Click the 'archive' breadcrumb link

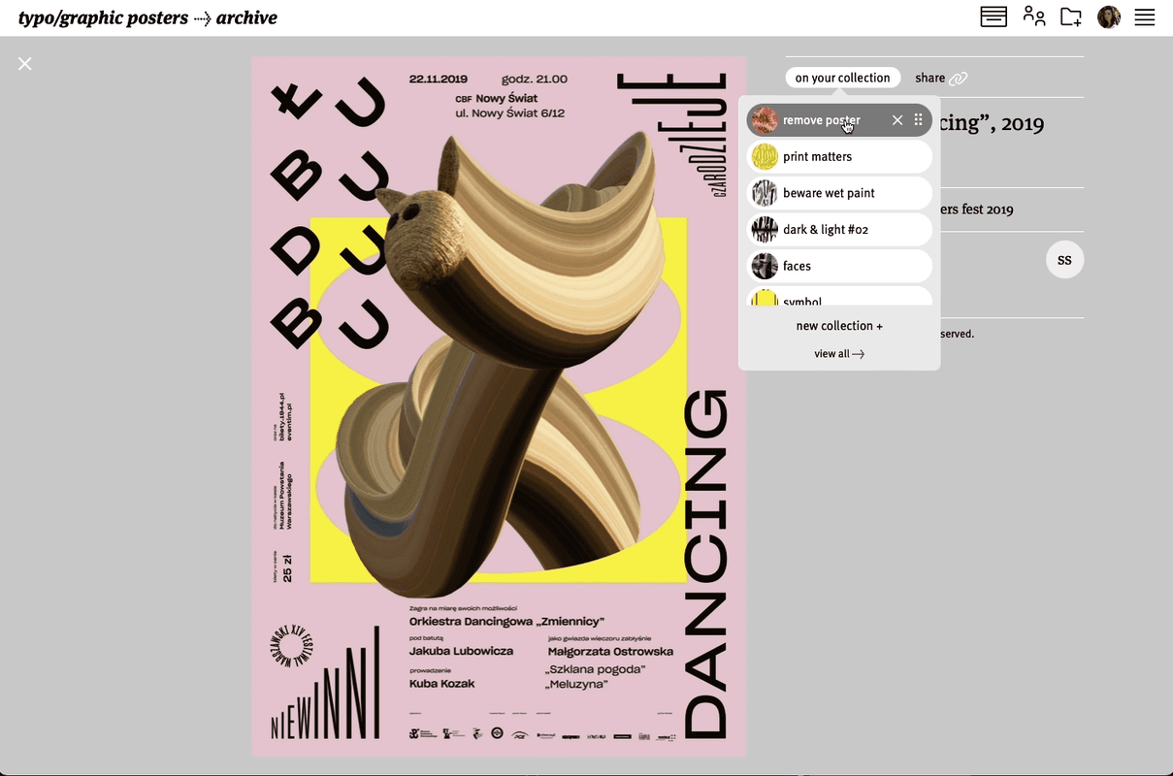click(x=246, y=17)
